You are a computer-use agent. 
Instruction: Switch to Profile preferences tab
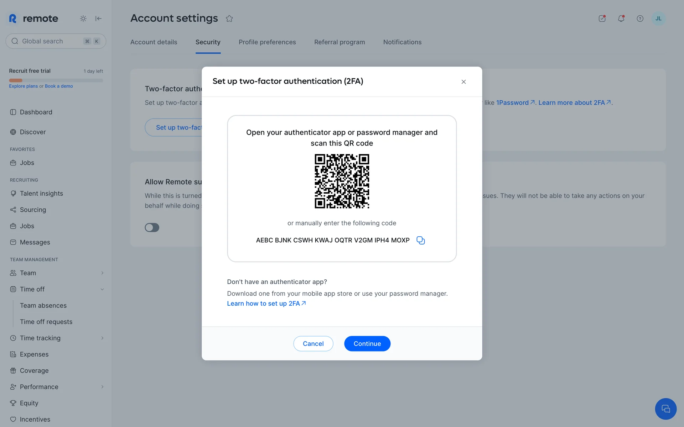(267, 42)
